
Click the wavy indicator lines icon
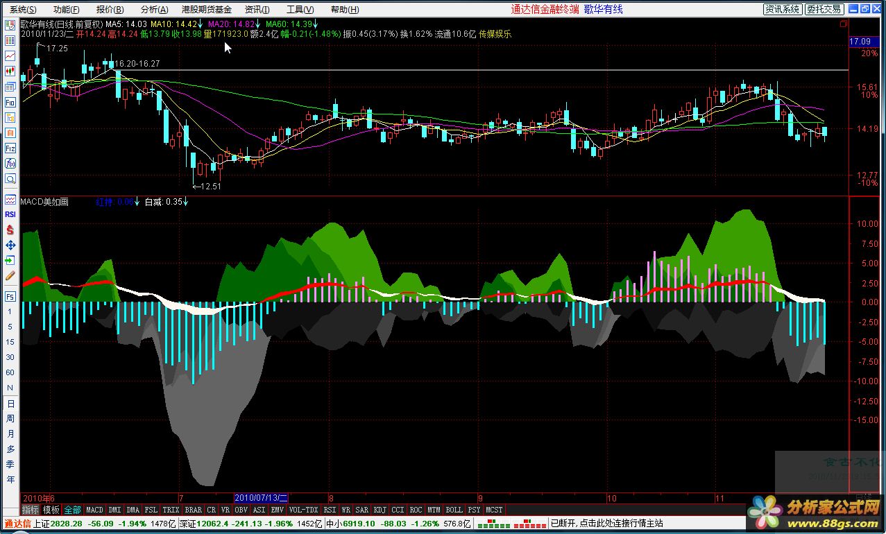10,200
